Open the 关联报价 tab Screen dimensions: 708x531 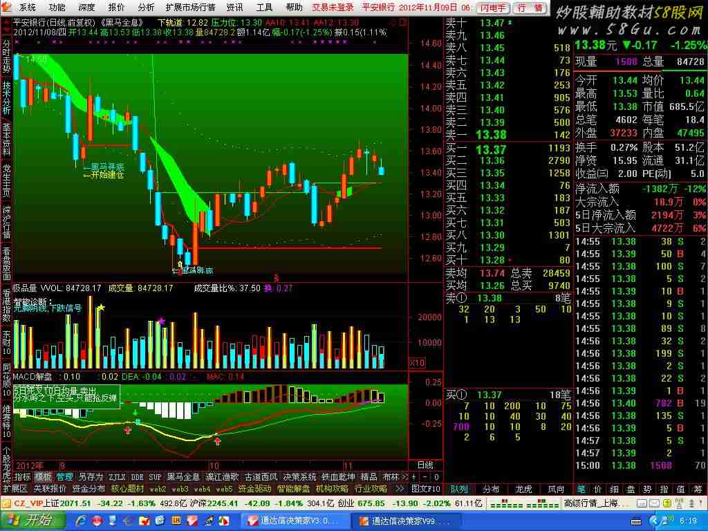click(x=50, y=489)
